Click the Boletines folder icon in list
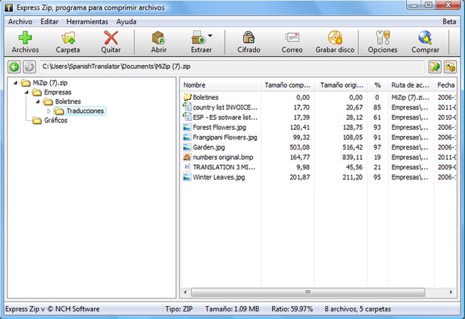Image resolution: width=465 pixels, height=319 pixels. pyautogui.click(x=187, y=97)
